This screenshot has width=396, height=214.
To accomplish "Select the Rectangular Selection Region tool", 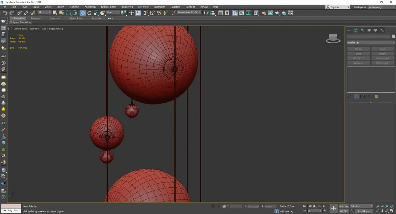I will pos(68,13).
